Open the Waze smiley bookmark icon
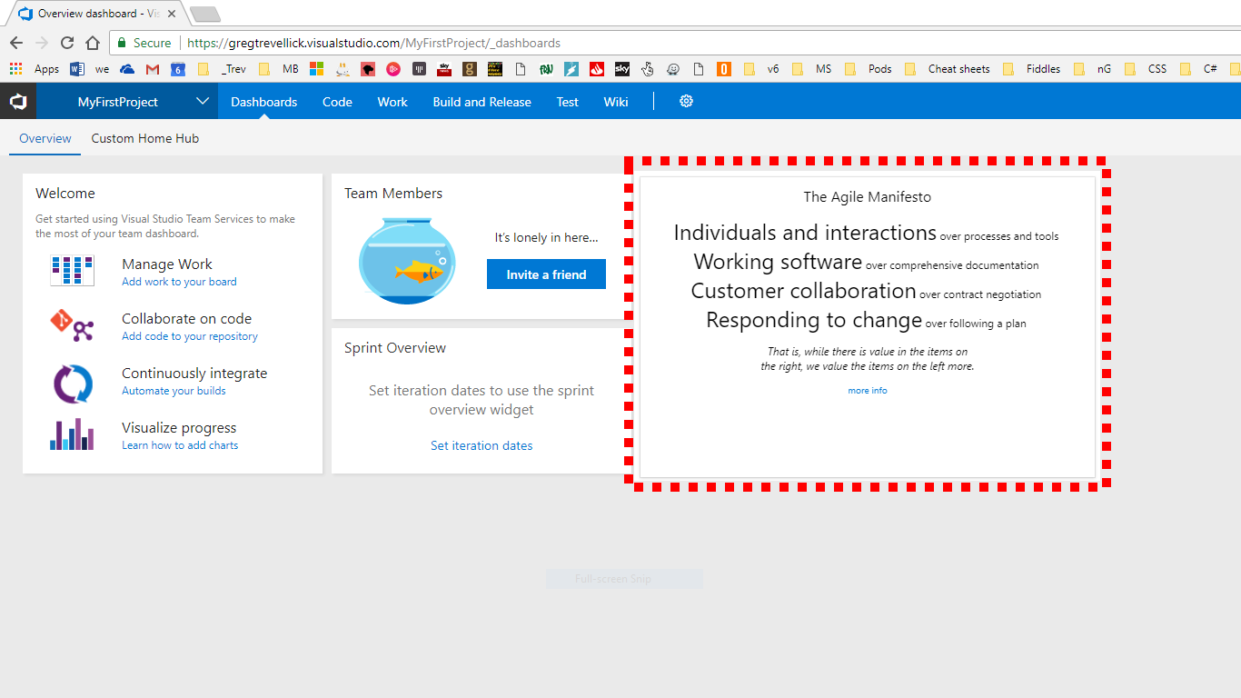 click(x=673, y=68)
